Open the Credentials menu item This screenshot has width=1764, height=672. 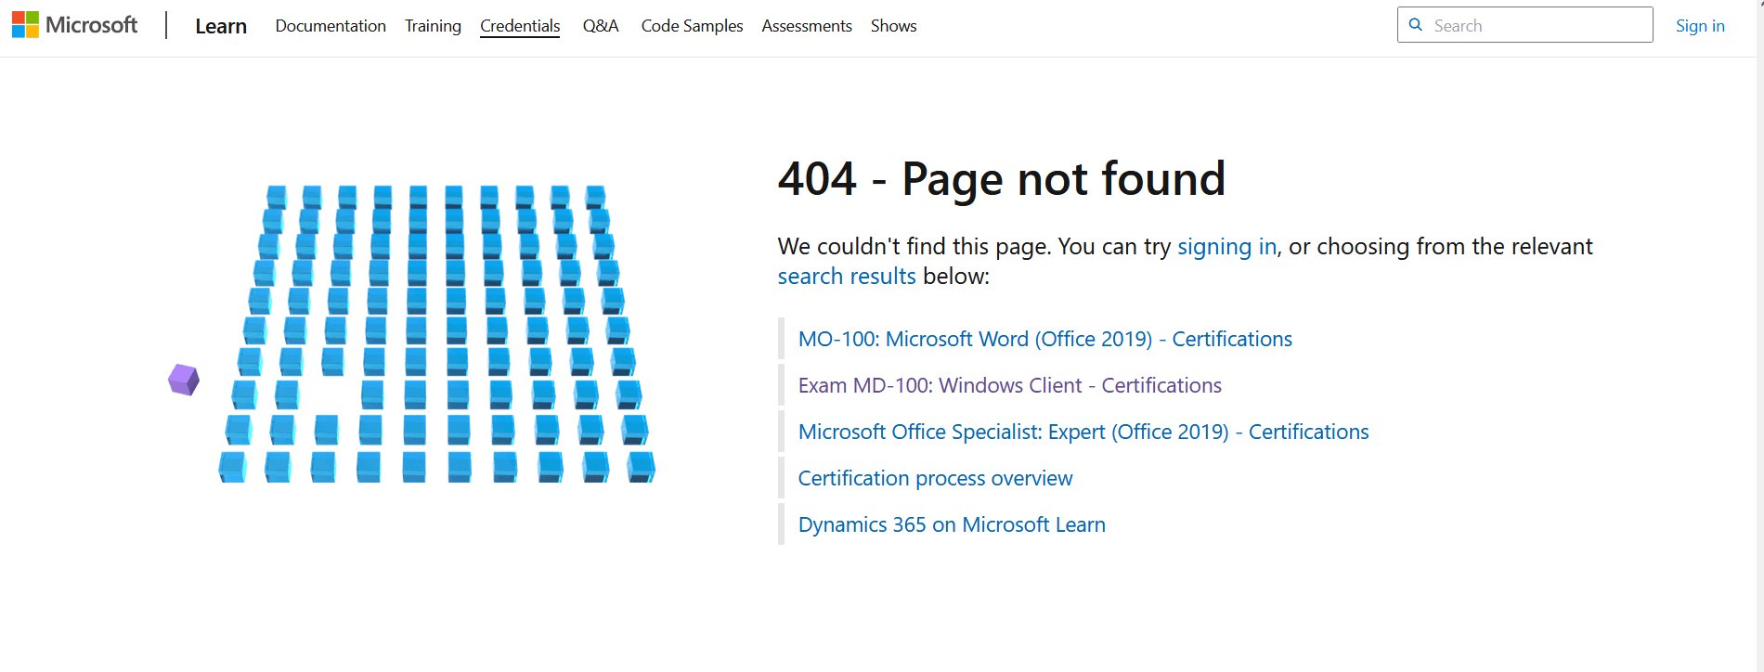(520, 26)
